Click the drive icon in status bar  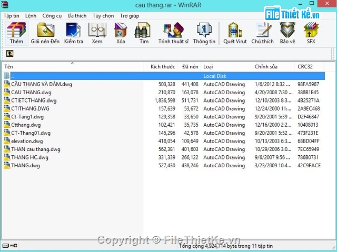pyautogui.click(x=5, y=245)
